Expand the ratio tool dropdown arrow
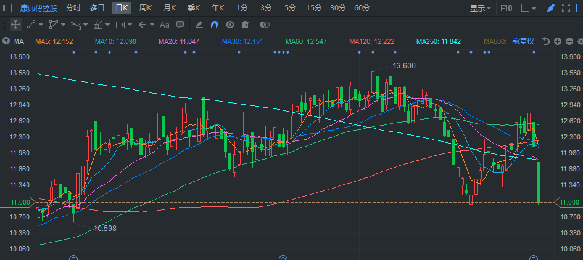Viewport: 583px width, 260px height. tap(107, 25)
